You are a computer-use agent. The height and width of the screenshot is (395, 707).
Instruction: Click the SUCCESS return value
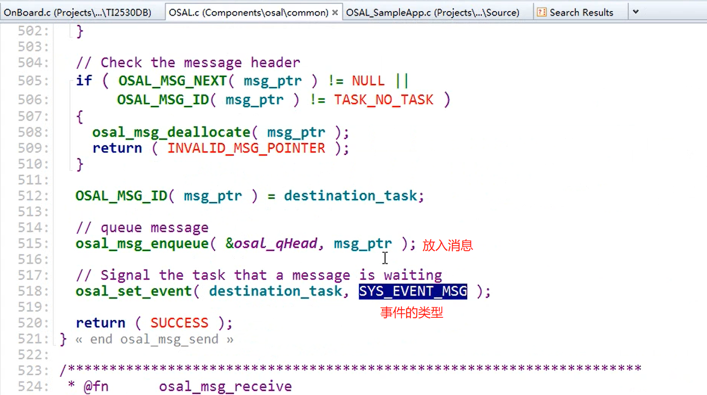point(179,323)
